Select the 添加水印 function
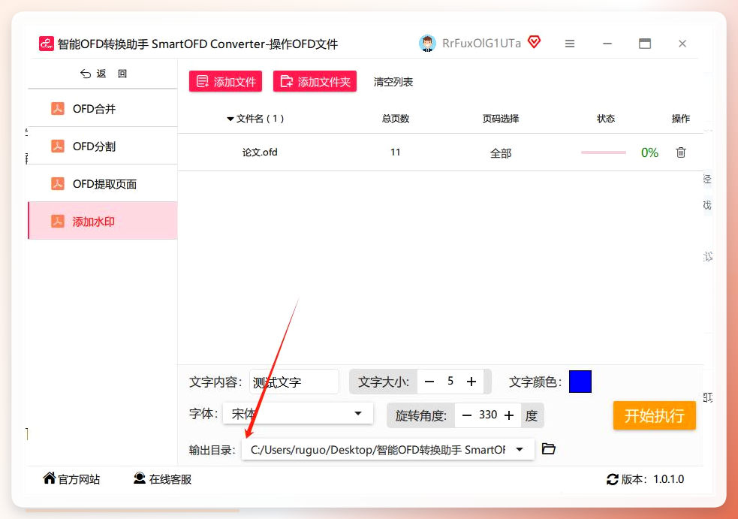This screenshot has width=738, height=519. pyautogui.click(x=103, y=221)
